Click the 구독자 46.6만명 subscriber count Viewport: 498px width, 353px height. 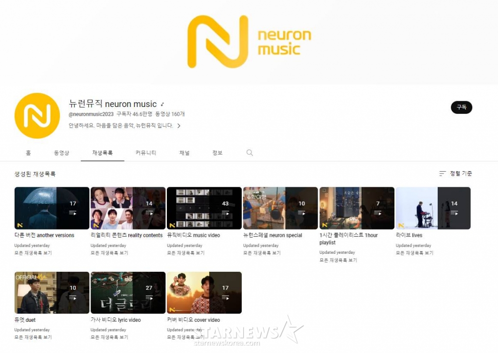pos(134,114)
